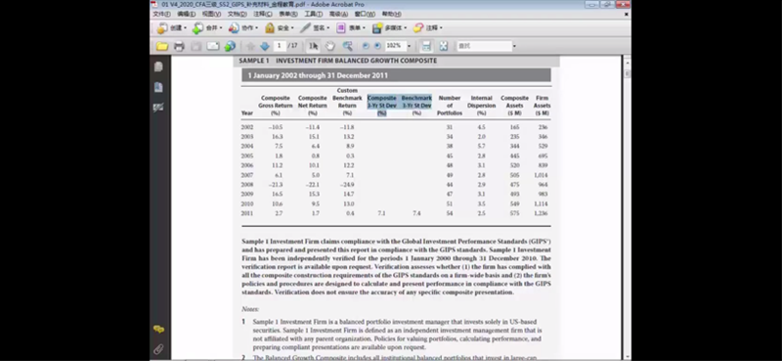
Task: Open the Comments panel in sidebar
Action: tap(158, 330)
